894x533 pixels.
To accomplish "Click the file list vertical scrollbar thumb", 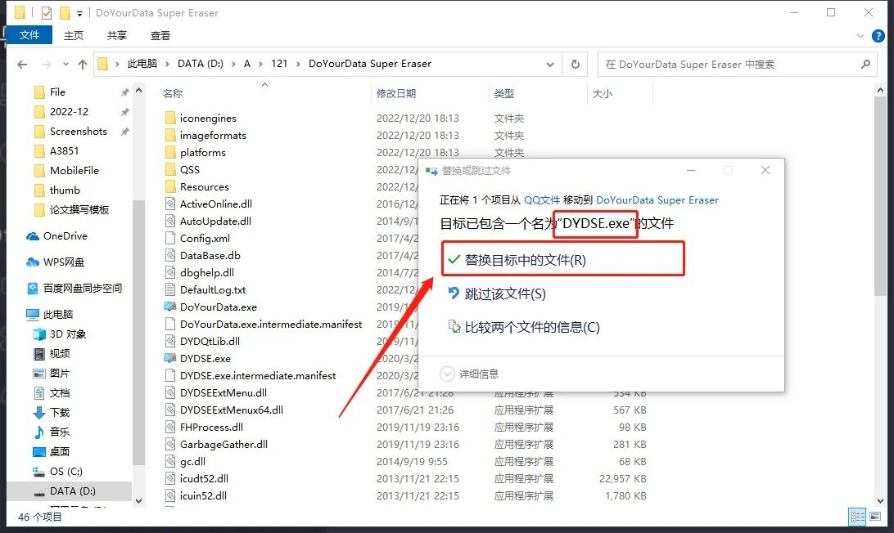I will [880, 196].
